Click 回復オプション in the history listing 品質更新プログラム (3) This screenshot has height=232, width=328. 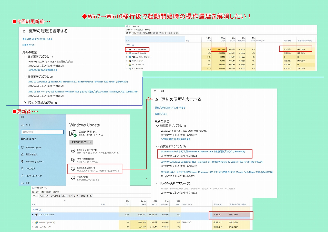(161, 114)
